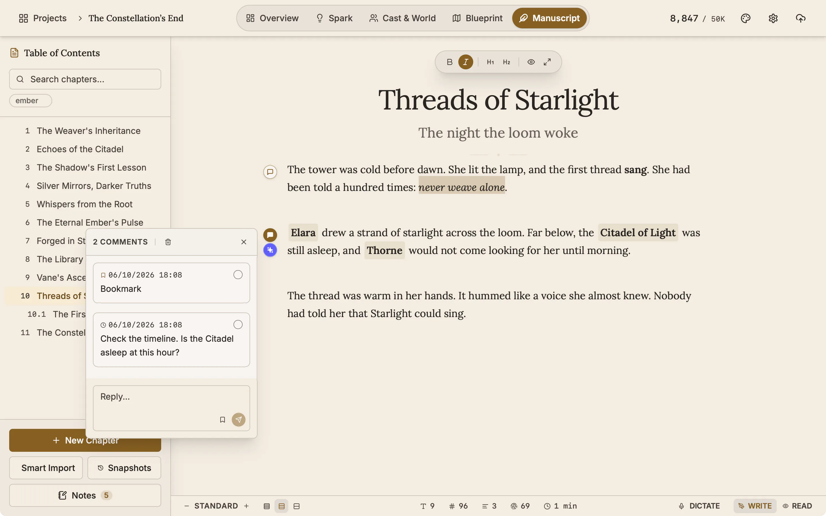826x516 pixels.
Task: Select the first line-spacing layout icon
Action: click(x=266, y=506)
